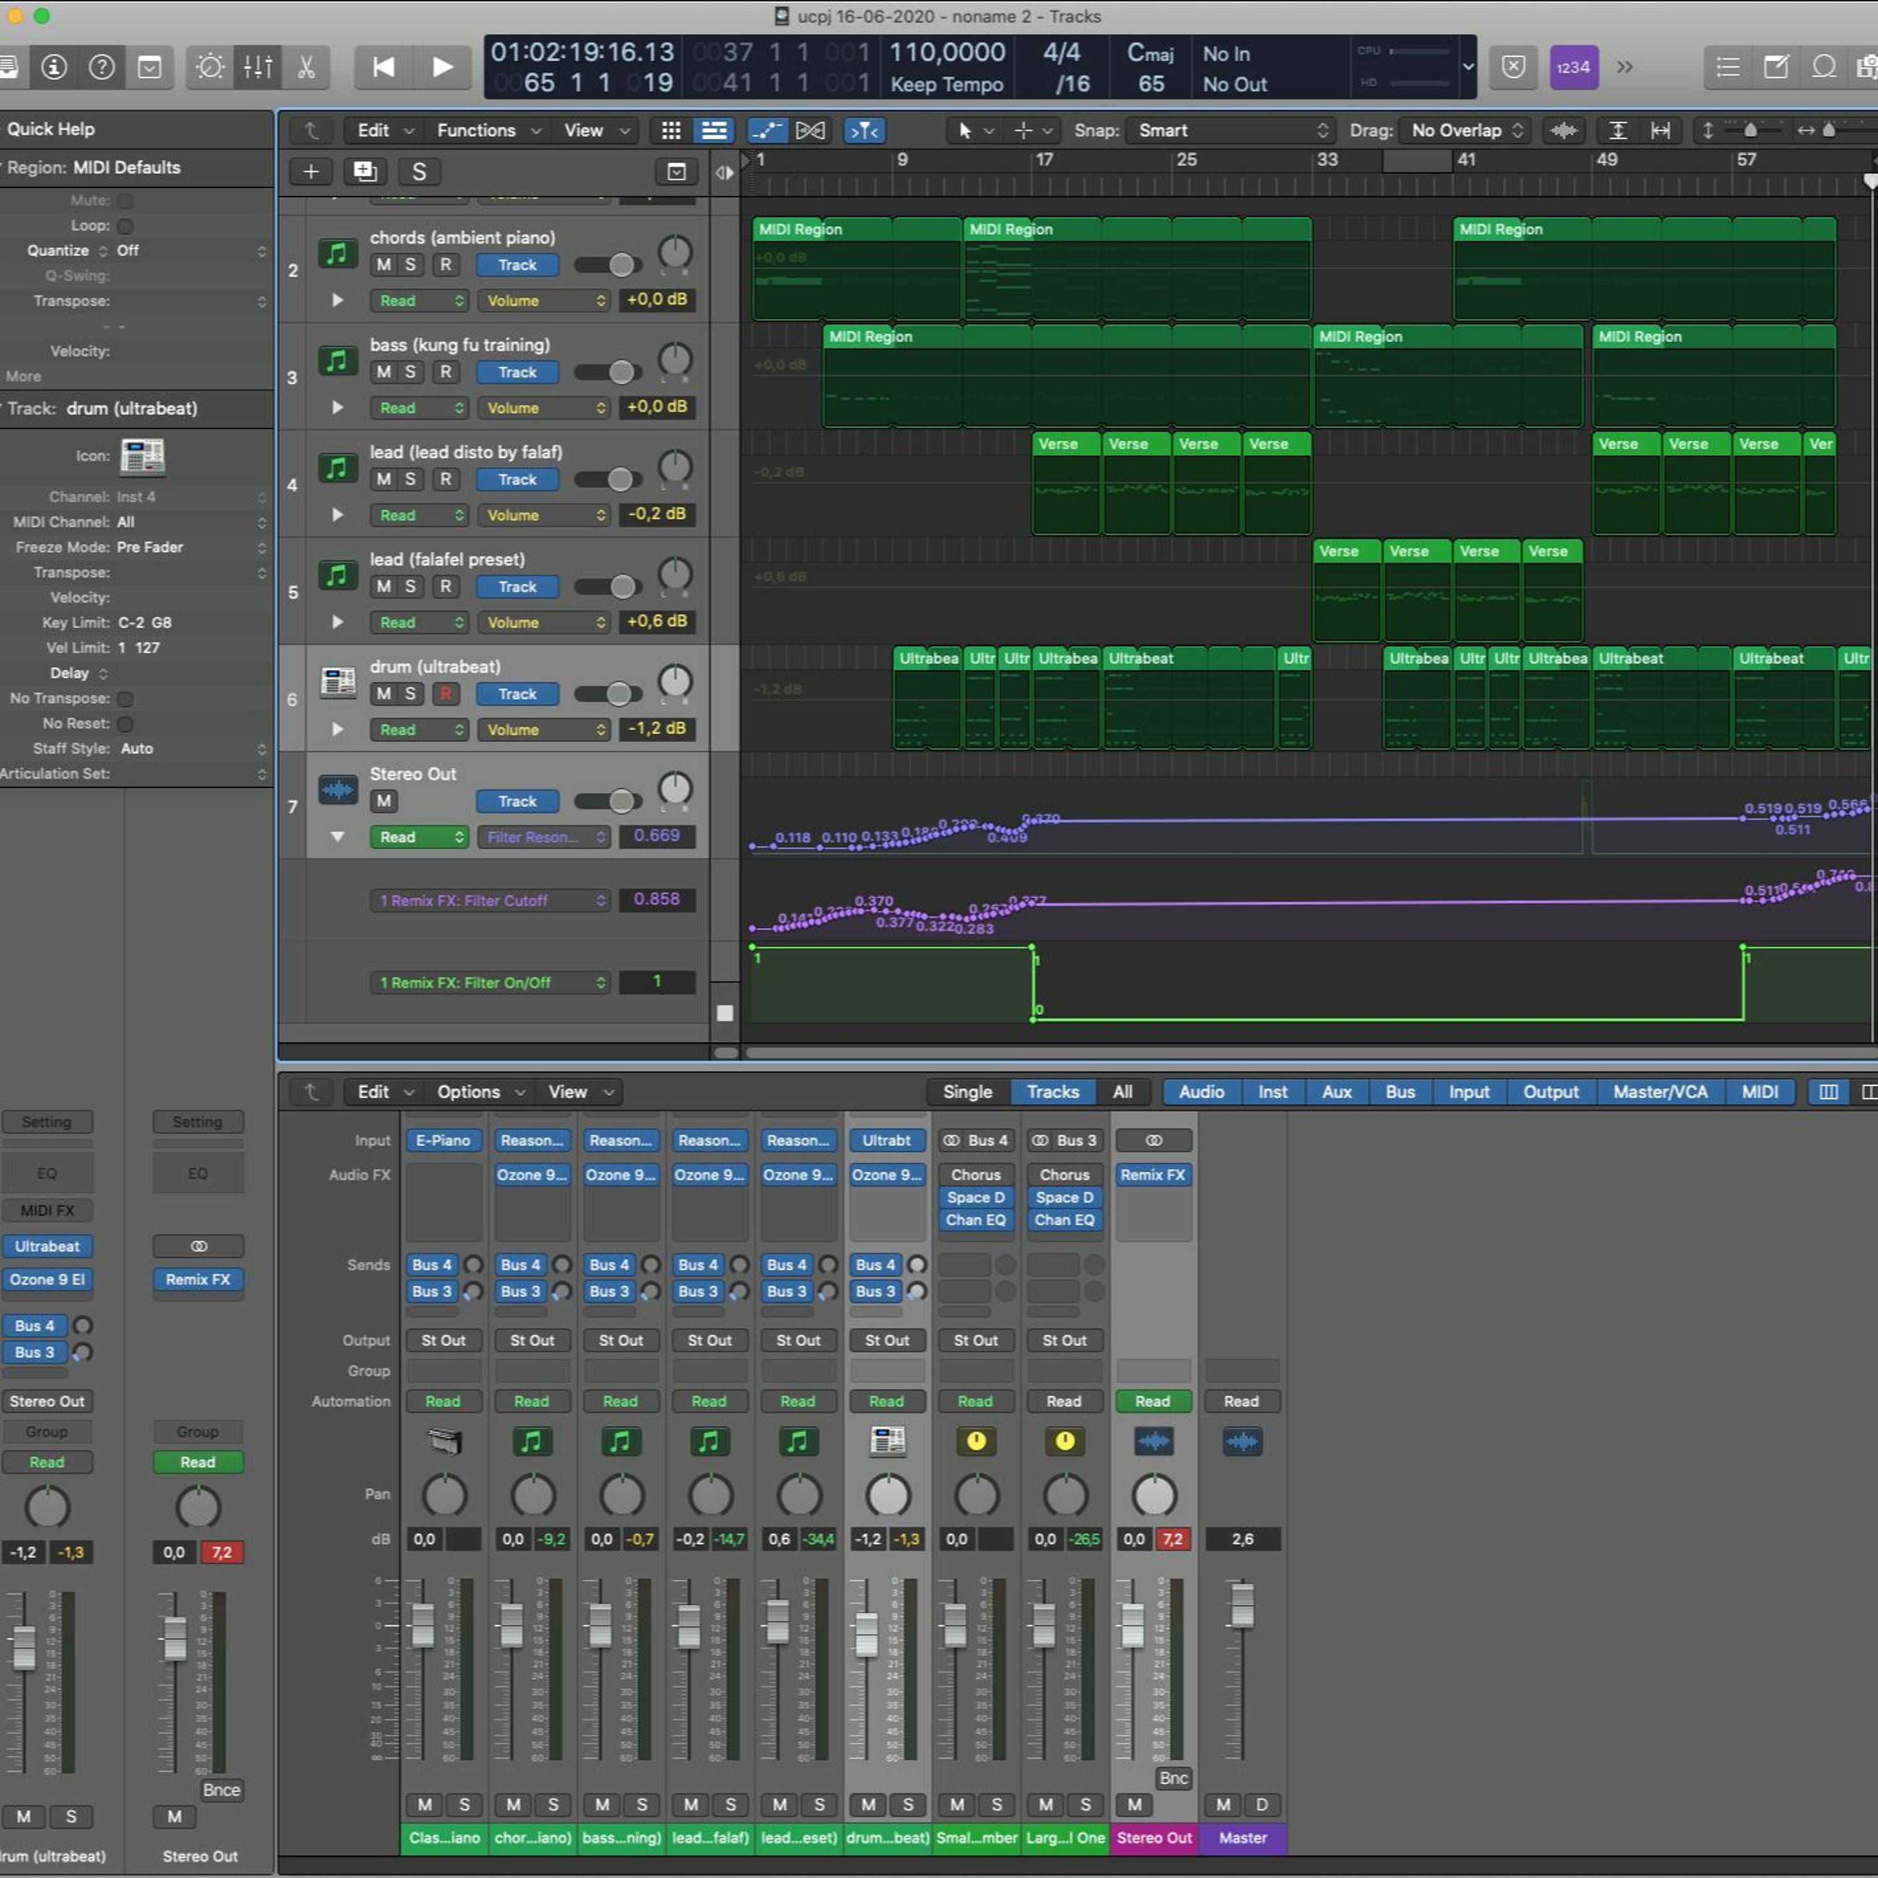Screen dimensions: 1878x1878
Task: Open the Editors scissors button
Action: (x=306, y=67)
